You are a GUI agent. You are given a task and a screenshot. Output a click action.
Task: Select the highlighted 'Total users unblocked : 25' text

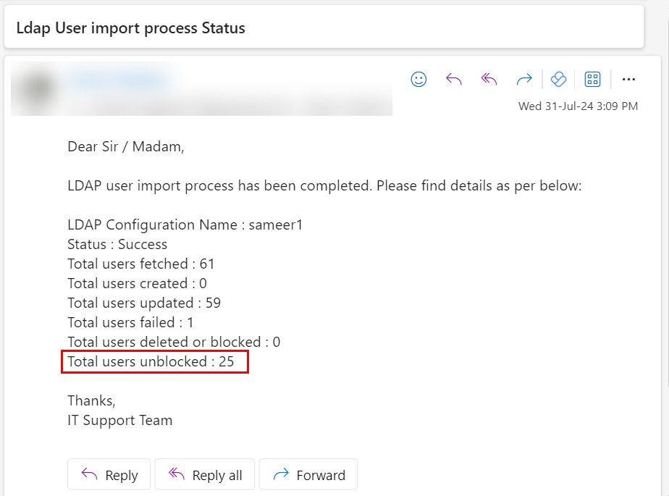click(154, 361)
